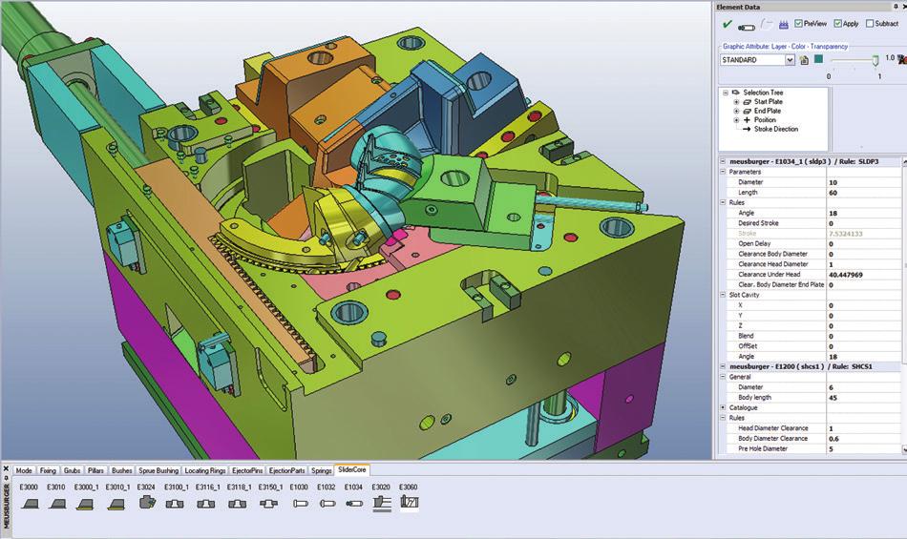Collapse the meusburger E1034_1 section
Screen dimensions: 907x539
click(x=723, y=162)
